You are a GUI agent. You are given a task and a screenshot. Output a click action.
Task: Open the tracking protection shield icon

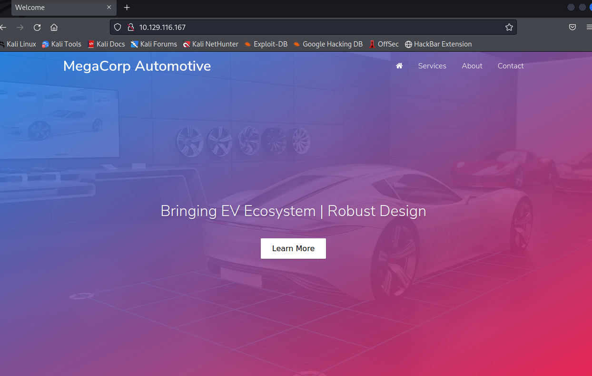pyautogui.click(x=118, y=27)
